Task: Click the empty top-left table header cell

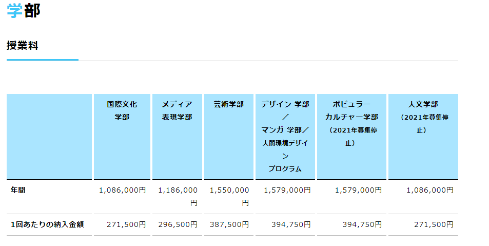Action: 49,136
